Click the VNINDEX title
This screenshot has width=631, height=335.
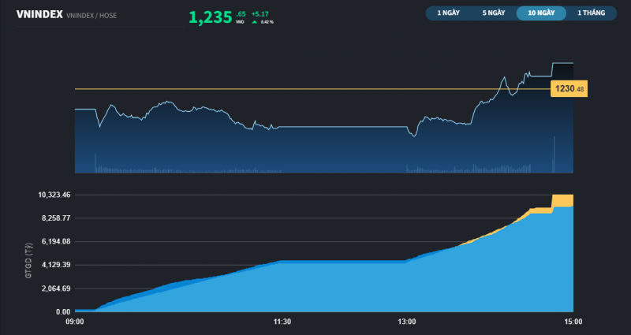(x=39, y=14)
